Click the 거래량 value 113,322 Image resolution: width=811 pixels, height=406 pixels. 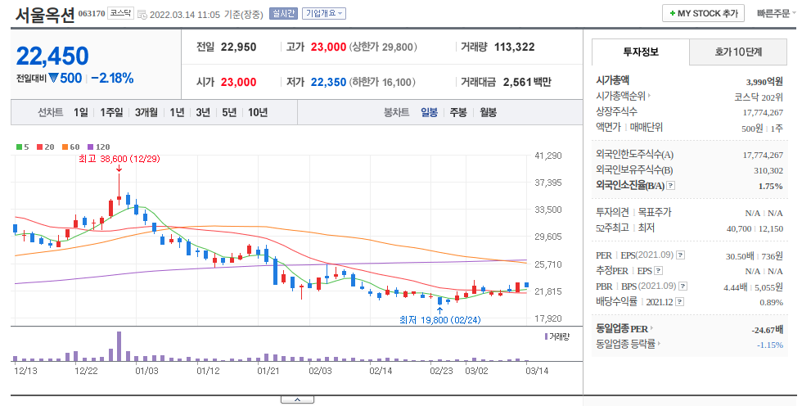tap(514, 47)
